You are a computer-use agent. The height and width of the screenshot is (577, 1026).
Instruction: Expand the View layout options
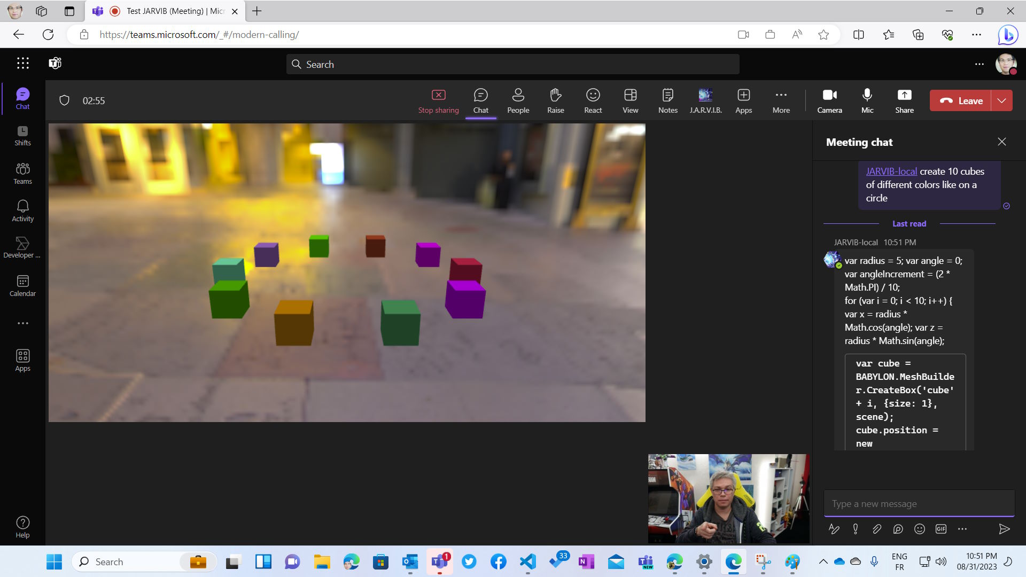click(630, 100)
